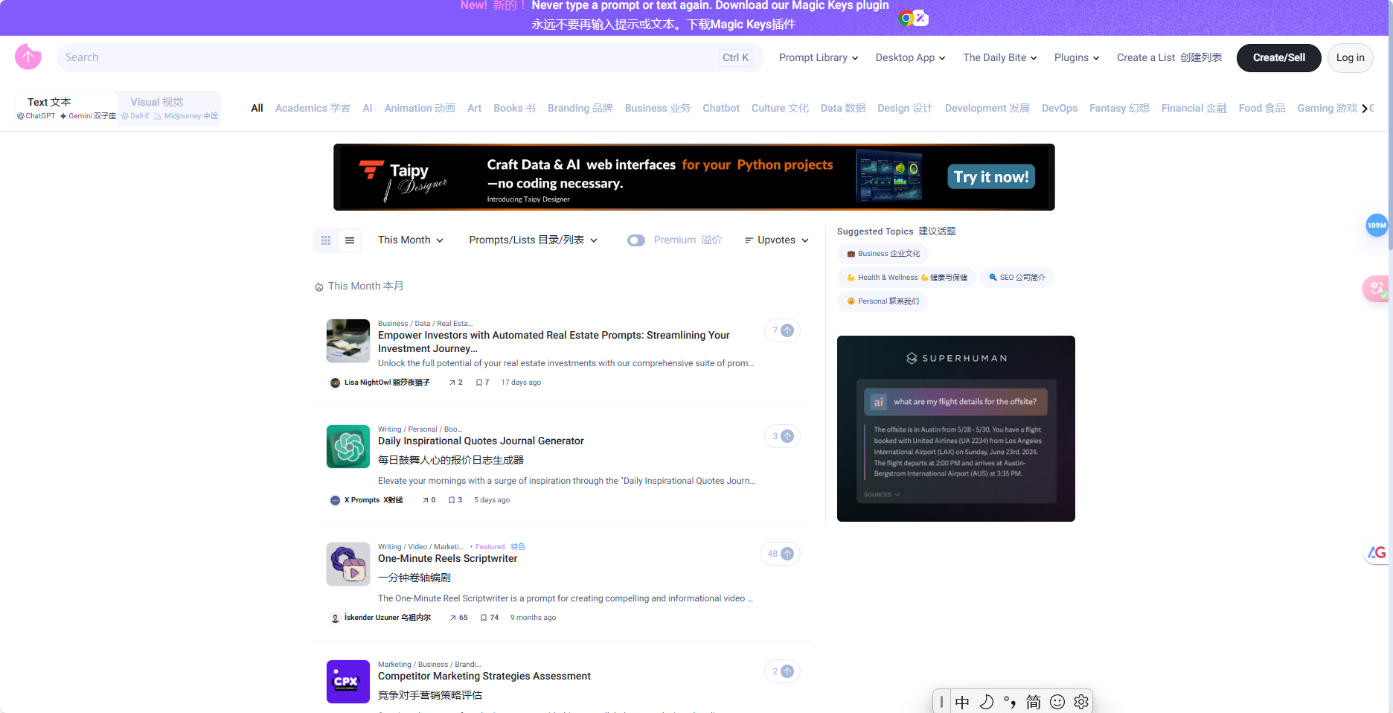This screenshot has width=1393, height=713.
Task: Switch to list view layout
Action: [x=350, y=240]
